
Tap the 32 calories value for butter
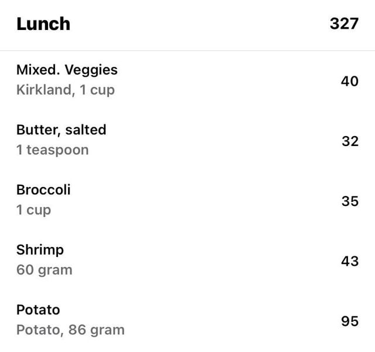tap(350, 141)
